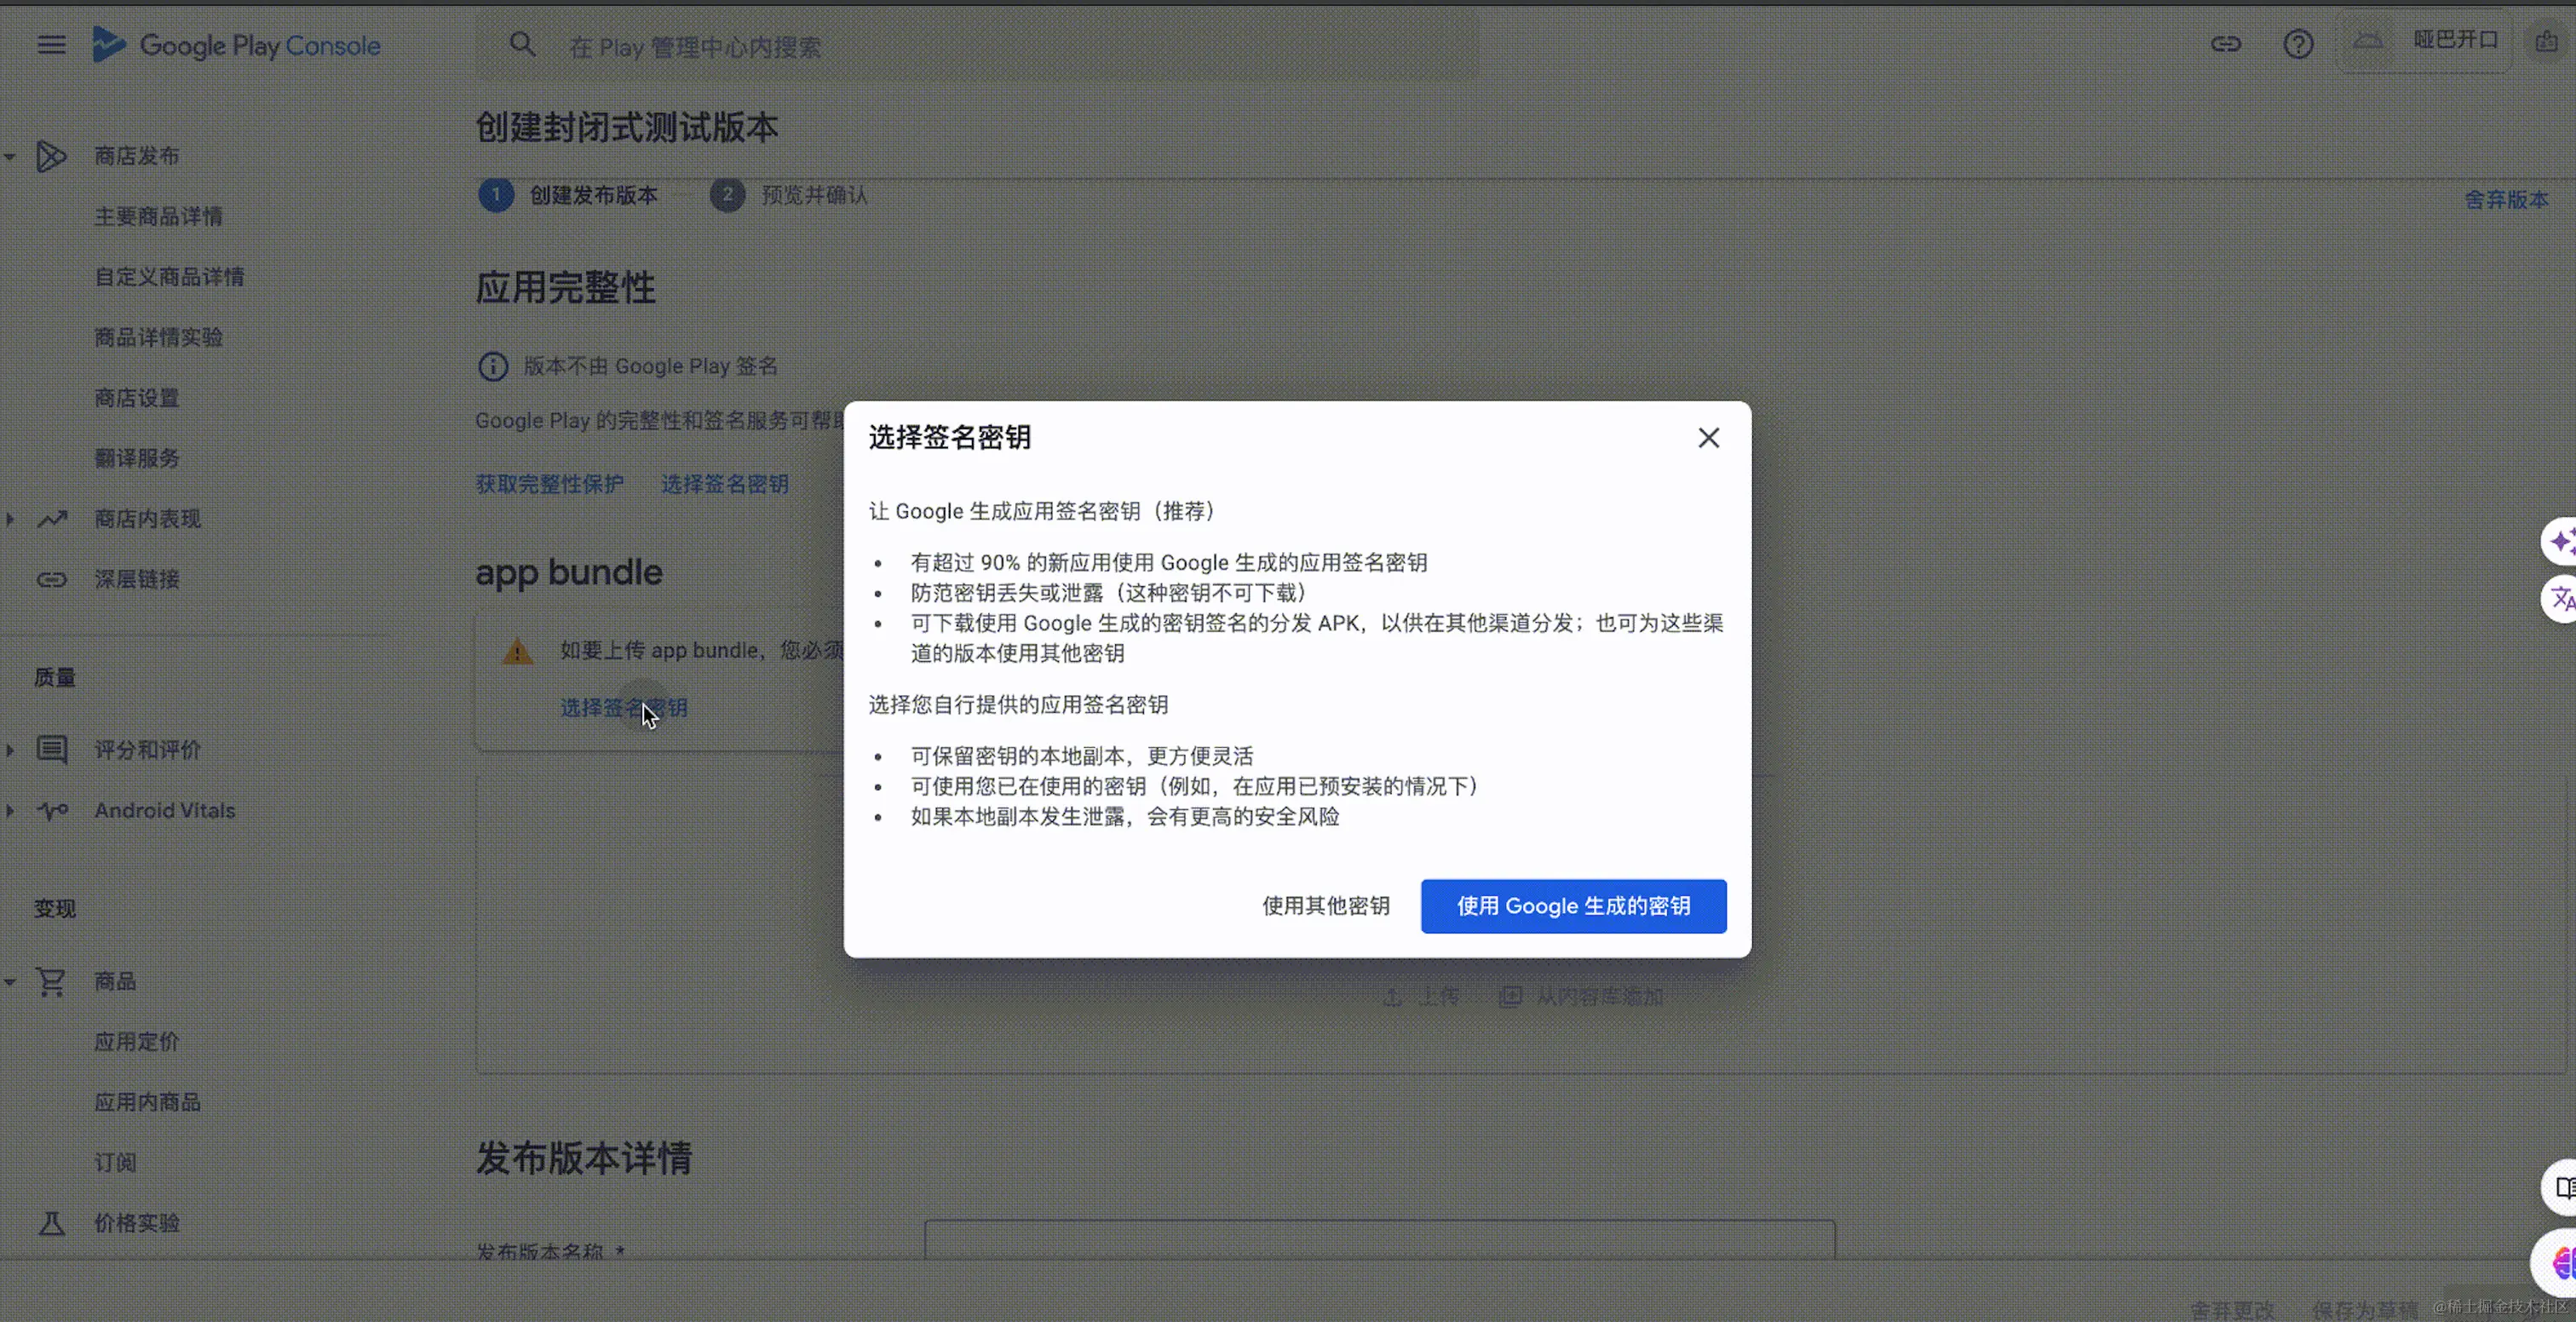
Task: Collapse the 商品 sidebar section
Action: pos(10,982)
